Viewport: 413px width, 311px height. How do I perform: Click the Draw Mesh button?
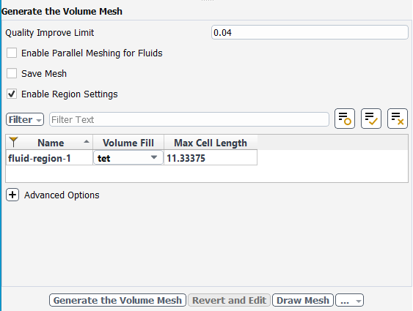click(303, 300)
